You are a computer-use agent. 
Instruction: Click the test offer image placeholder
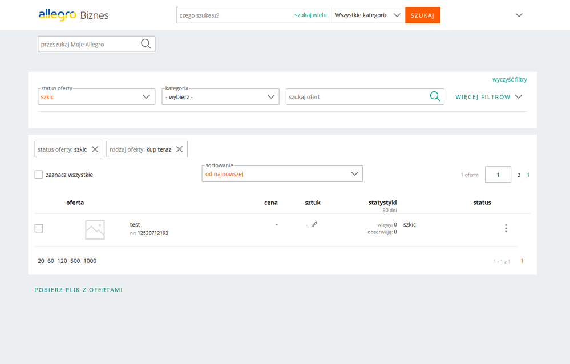click(95, 229)
